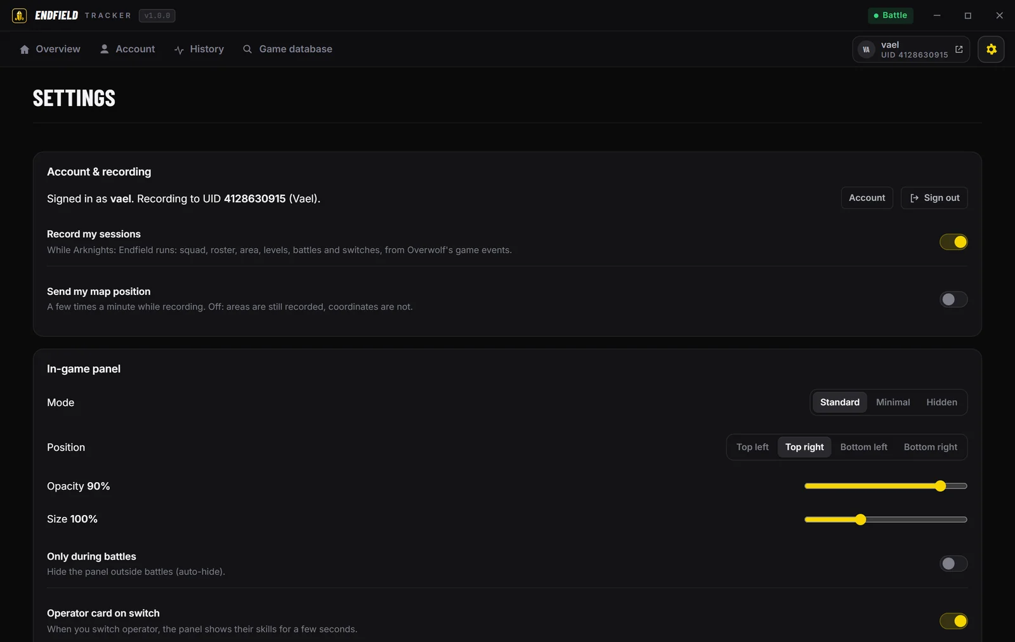Open the History tab
The height and width of the screenshot is (642, 1015).
pos(199,49)
